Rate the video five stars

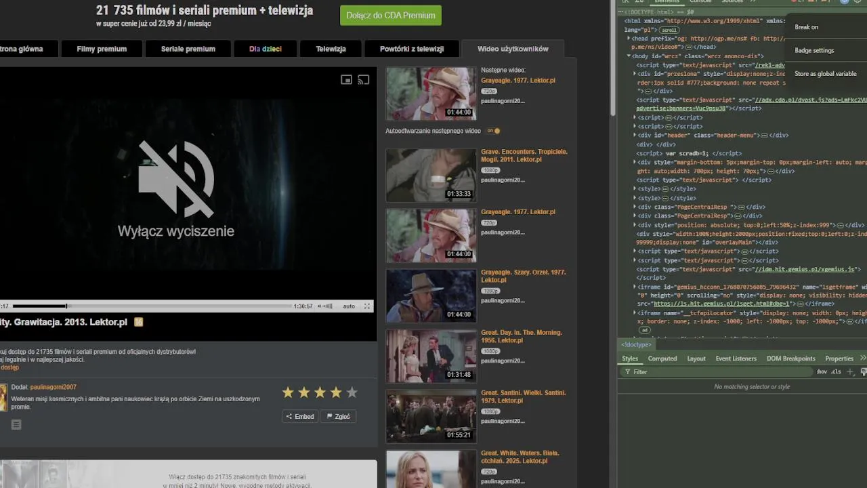[x=352, y=392]
